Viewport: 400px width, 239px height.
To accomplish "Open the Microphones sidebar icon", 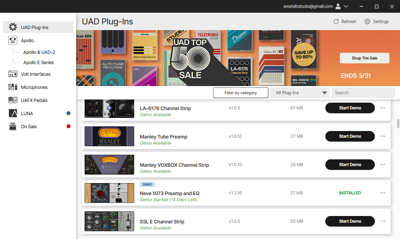I will pos(13,87).
